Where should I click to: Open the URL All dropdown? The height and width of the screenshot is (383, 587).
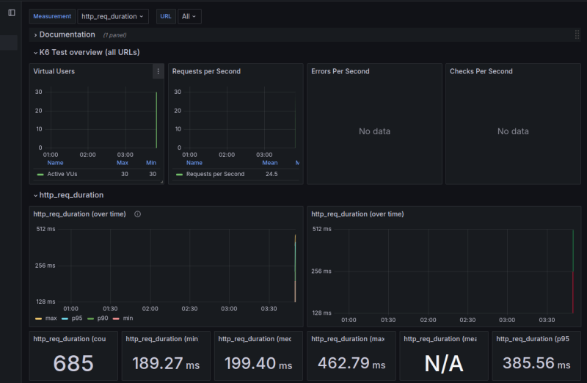point(189,16)
